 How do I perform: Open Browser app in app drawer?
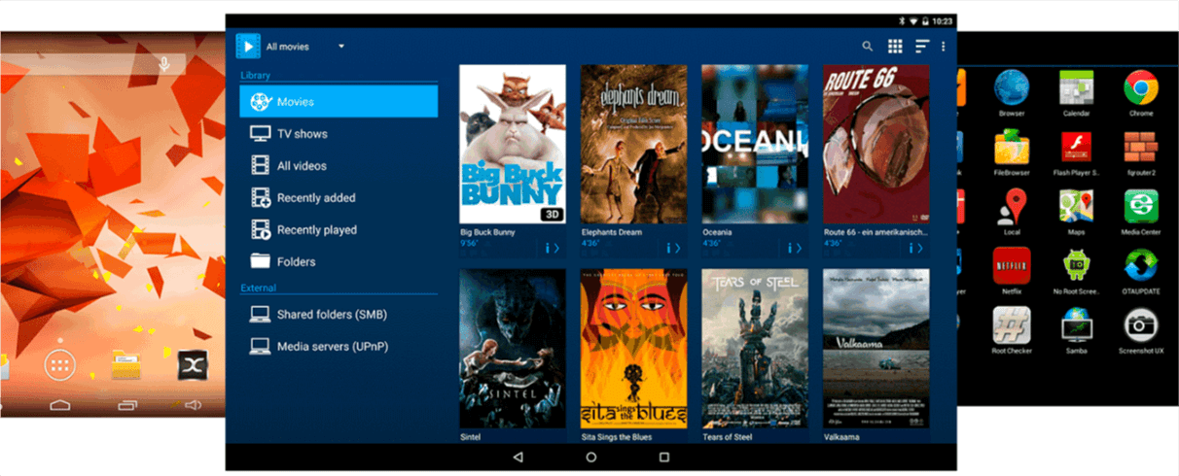(x=1012, y=93)
